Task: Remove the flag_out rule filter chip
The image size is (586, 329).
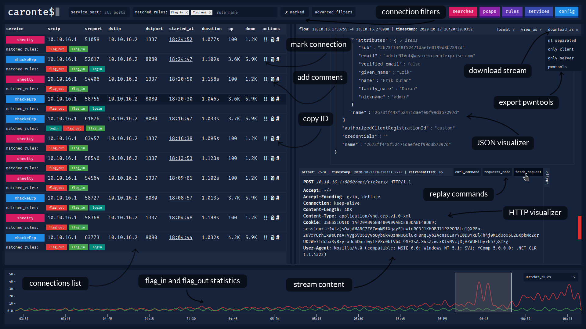Action: point(210,12)
